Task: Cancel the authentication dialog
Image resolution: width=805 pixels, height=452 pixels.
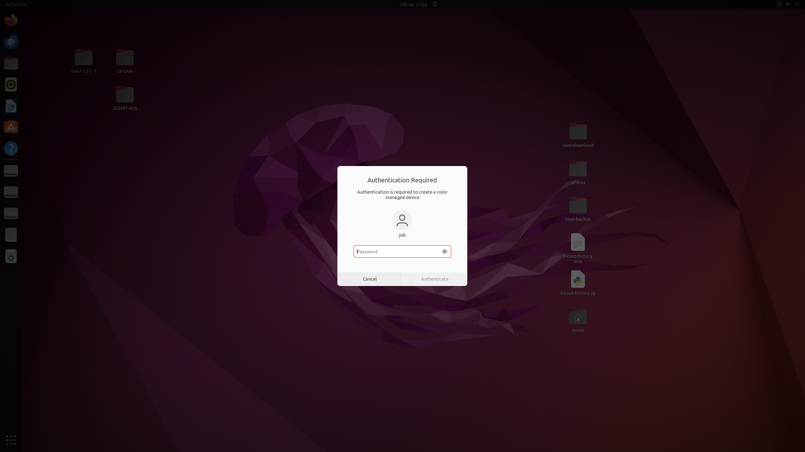Action: pos(369,279)
